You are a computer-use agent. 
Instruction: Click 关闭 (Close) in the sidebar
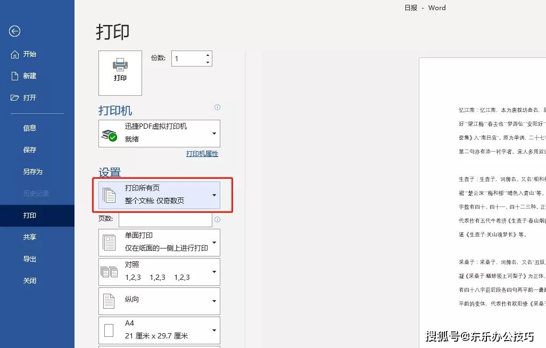30,281
